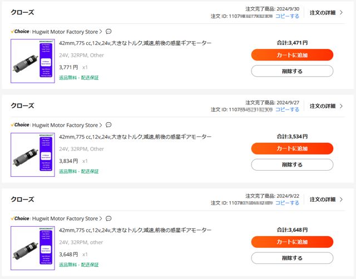Expand 注文の詳細 for the 2024/9/30 order

point(326,13)
